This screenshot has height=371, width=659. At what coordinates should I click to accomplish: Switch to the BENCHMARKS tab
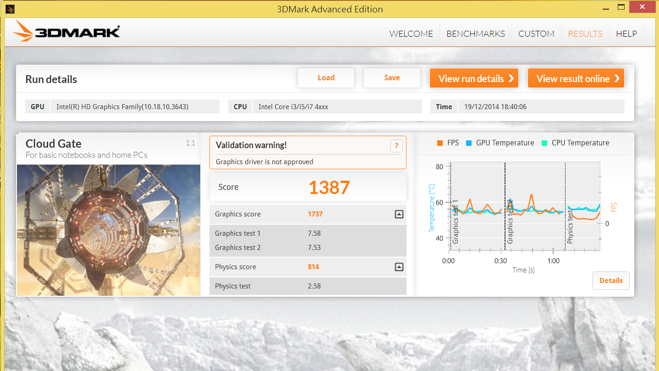476,33
